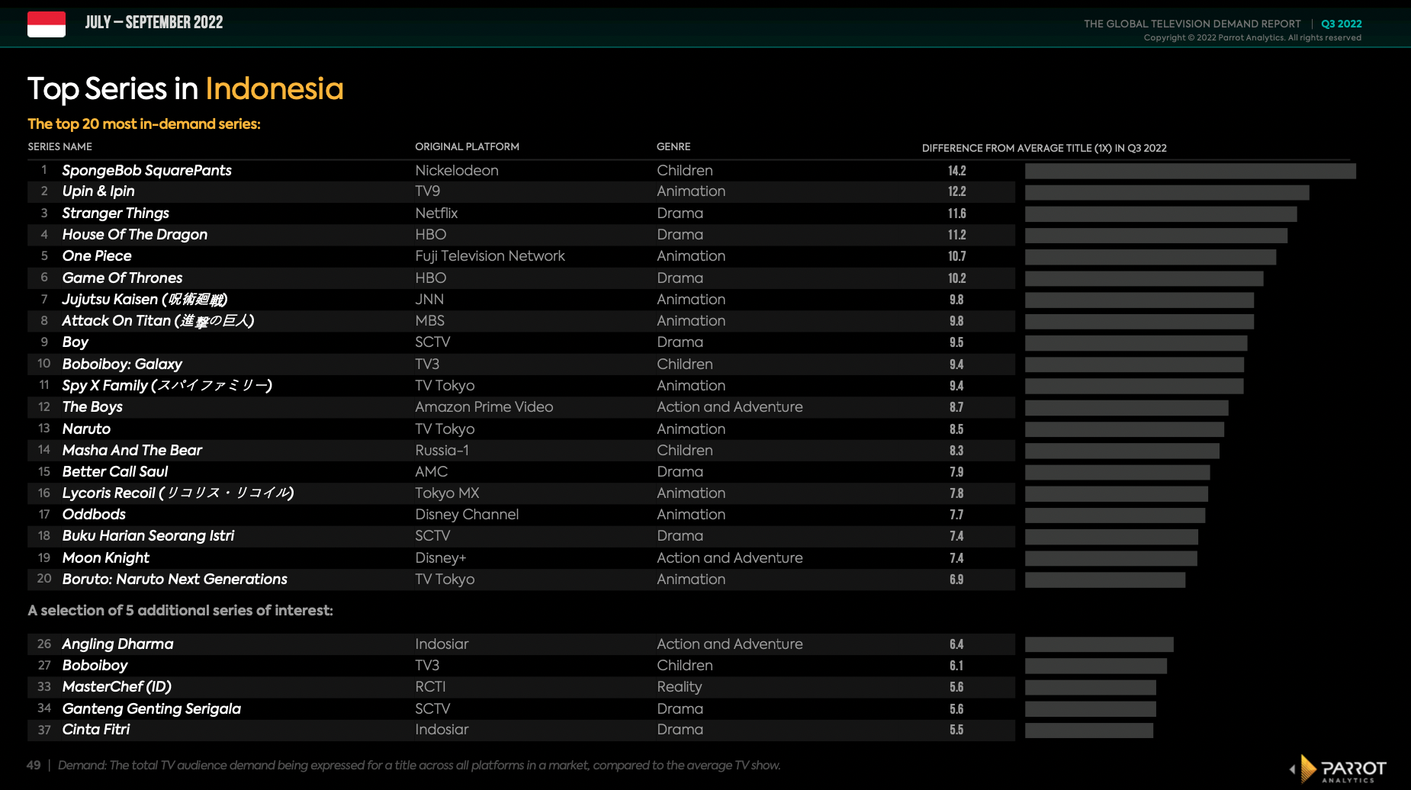This screenshot has width=1411, height=790.
Task: Click the Cinta Fitri demand bar
Action: point(1089,730)
